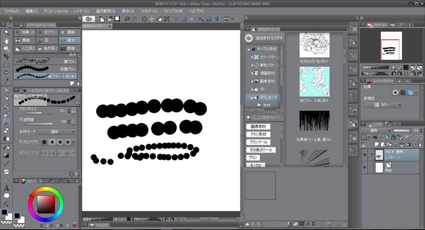
Task: Hide layer レイヤー 1 with its eye icon
Action: 364,155
